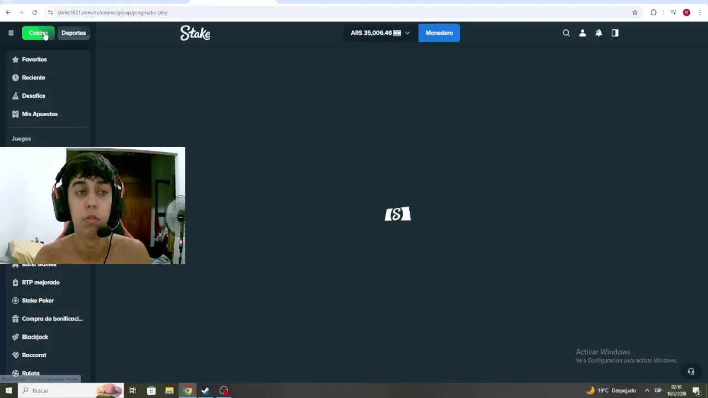
Task: Open the Chrome profile avatar
Action: coord(686,12)
